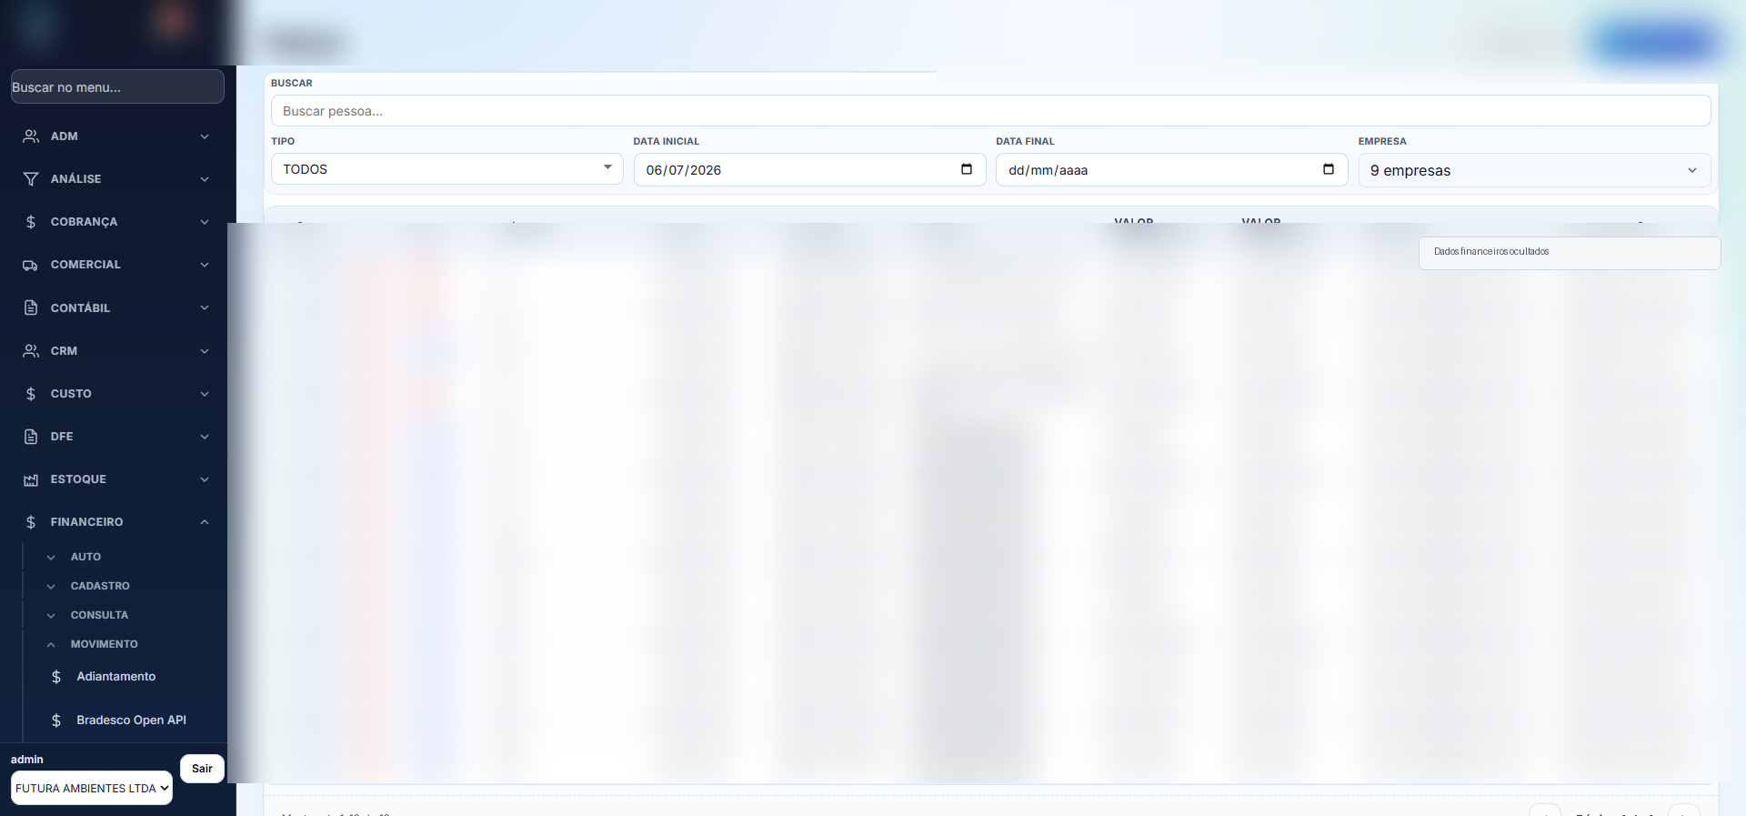The height and width of the screenshot is (816, 1746).
Task: Click dollar icon beside Bradesco Open API
Action: pos(56,720)
